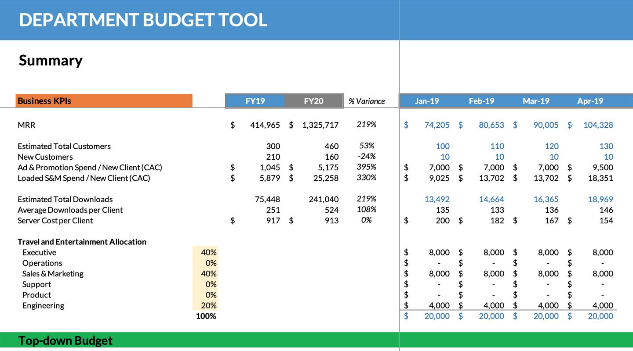Select the Apr-19 column header

tap(590, 101)
